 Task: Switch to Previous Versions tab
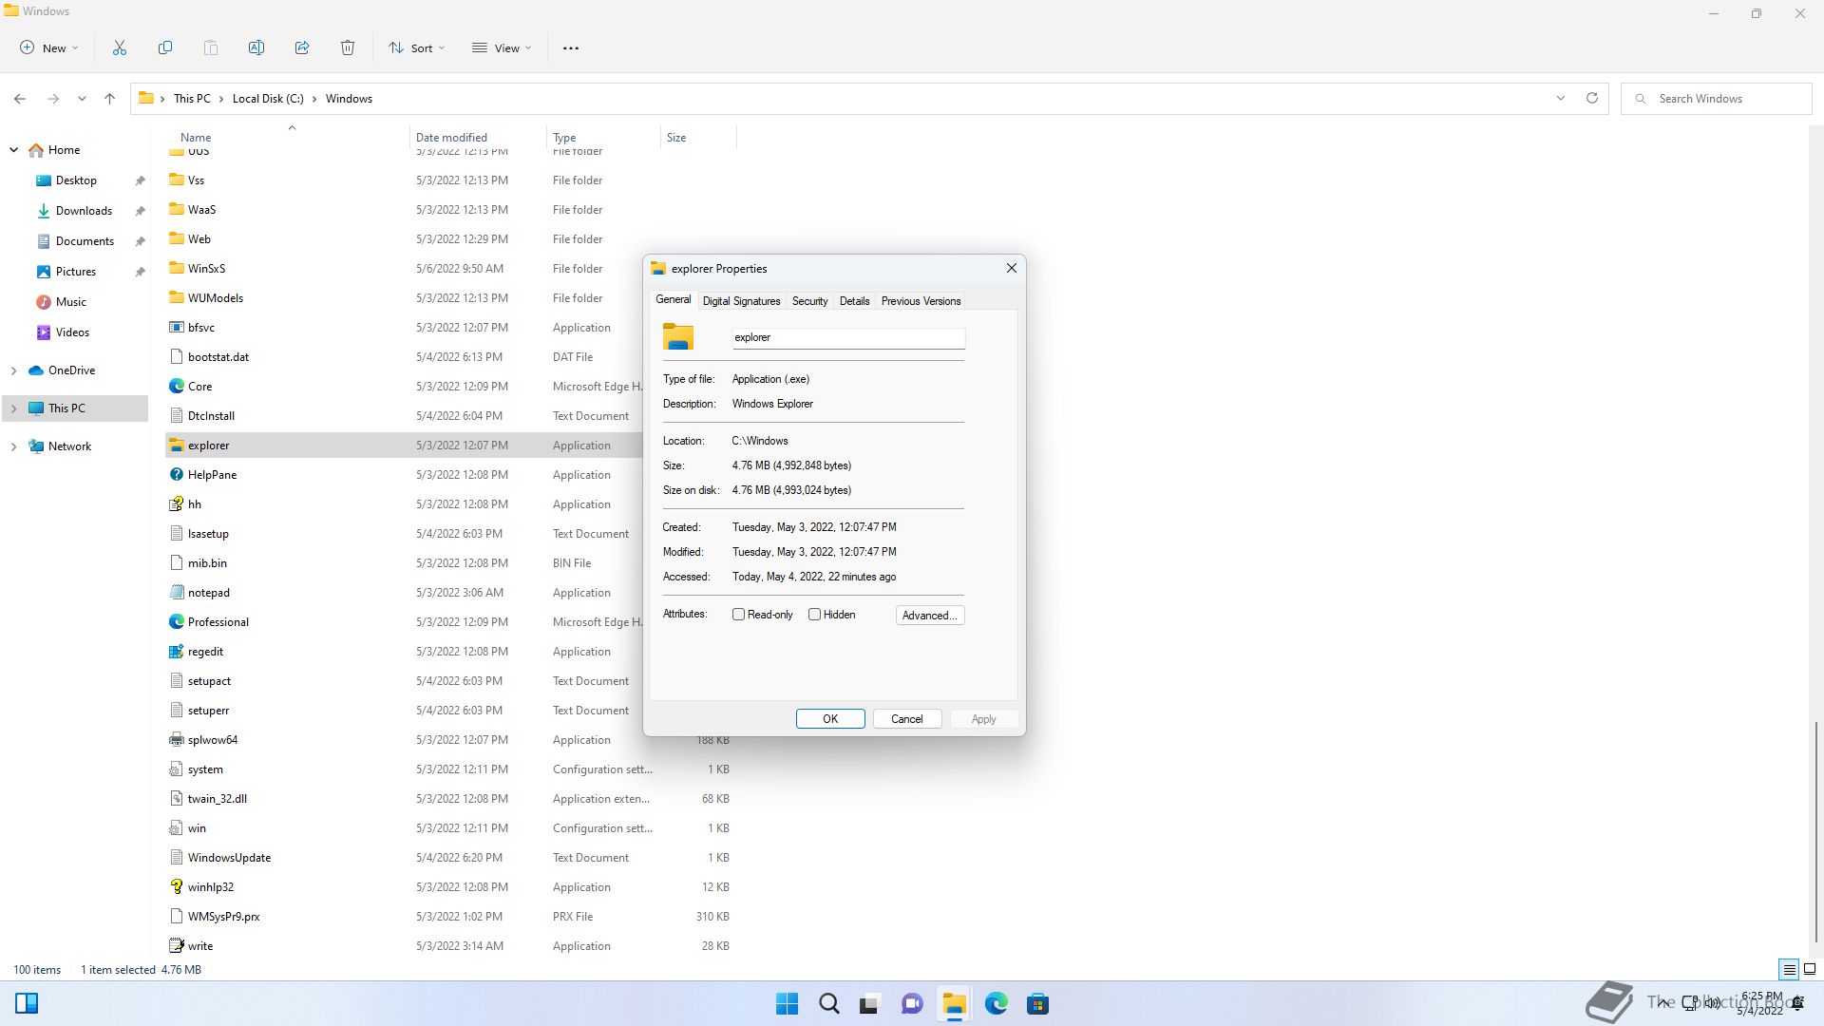pos(921,301)
